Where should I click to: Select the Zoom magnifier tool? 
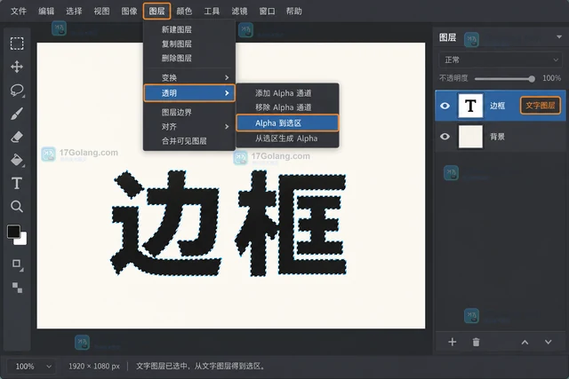pos(17,207)
